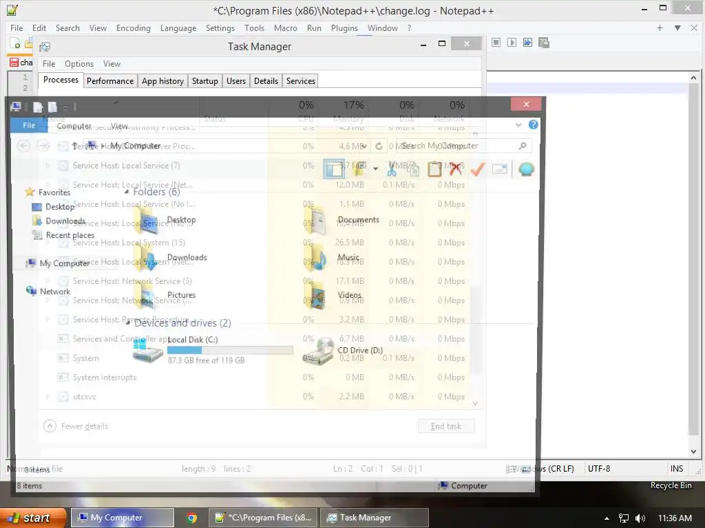Click the rename card icon beside the checkmark
This screenshot has width=705, height=528.
500,169
